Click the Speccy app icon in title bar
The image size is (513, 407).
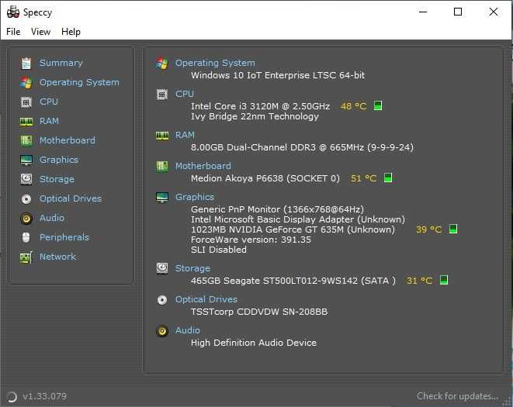pos(13,12)
